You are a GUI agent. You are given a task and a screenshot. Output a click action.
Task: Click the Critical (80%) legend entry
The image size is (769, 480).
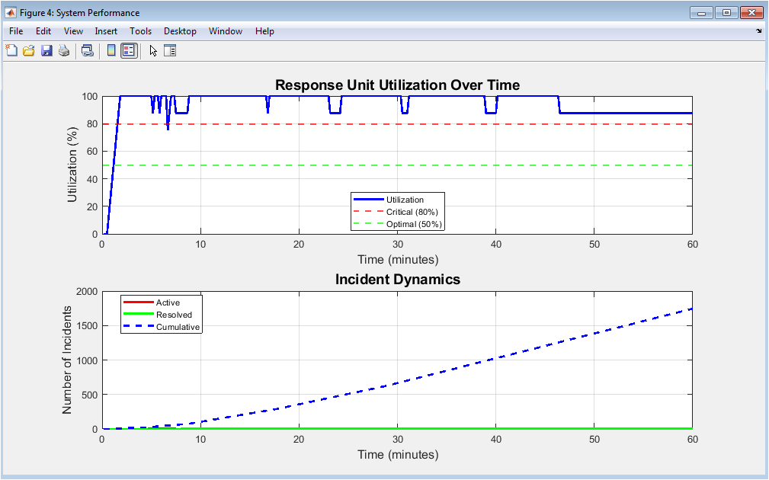[412, 212]
